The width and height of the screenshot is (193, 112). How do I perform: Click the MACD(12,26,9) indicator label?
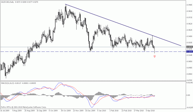[7, 83]
